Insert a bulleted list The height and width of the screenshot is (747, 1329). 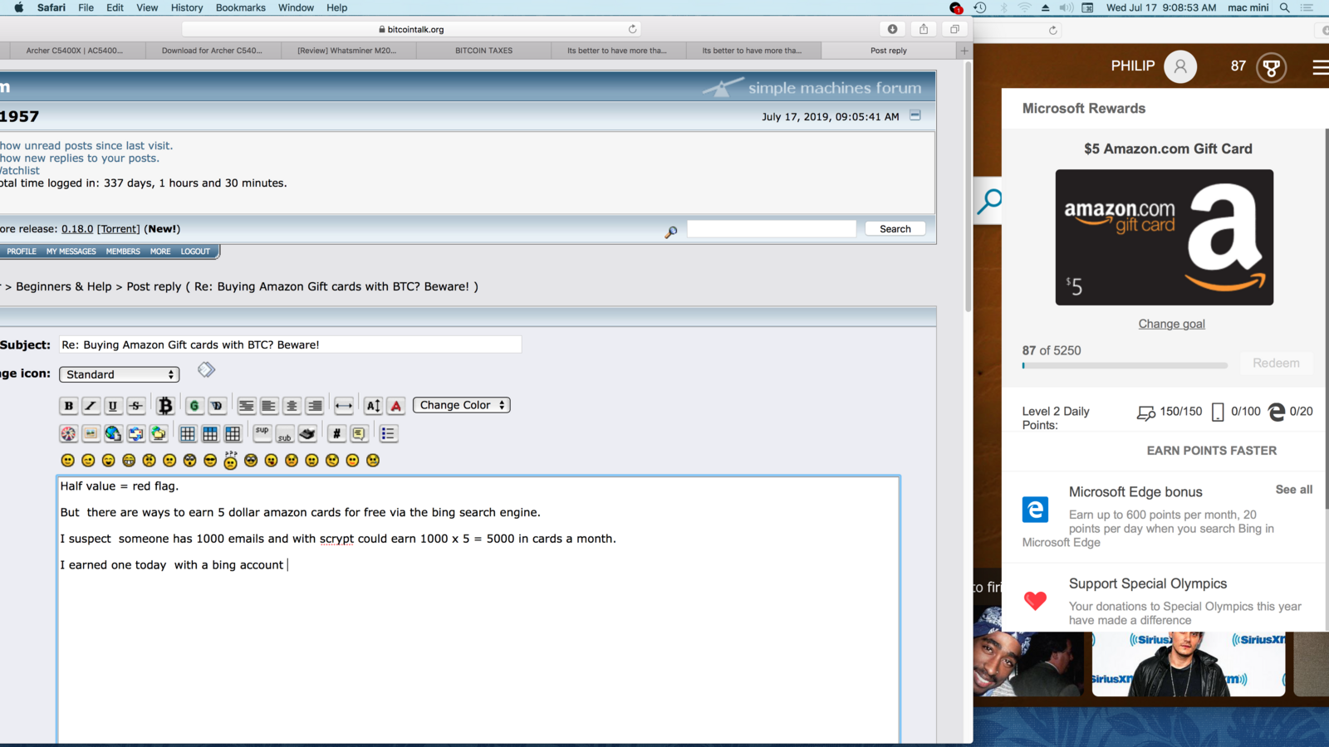pyautogui.click(x=388, y=433)
